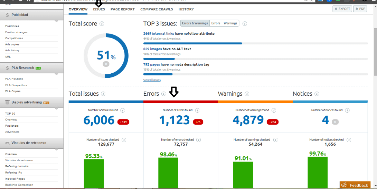Collapse the Display advertising sidebar section
Viewport: 377px width, 189px height.
[32, 102]
